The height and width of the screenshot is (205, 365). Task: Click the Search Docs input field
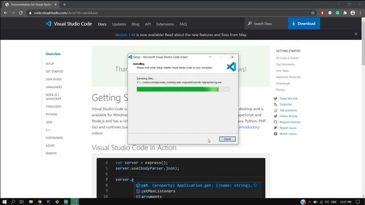266,23
